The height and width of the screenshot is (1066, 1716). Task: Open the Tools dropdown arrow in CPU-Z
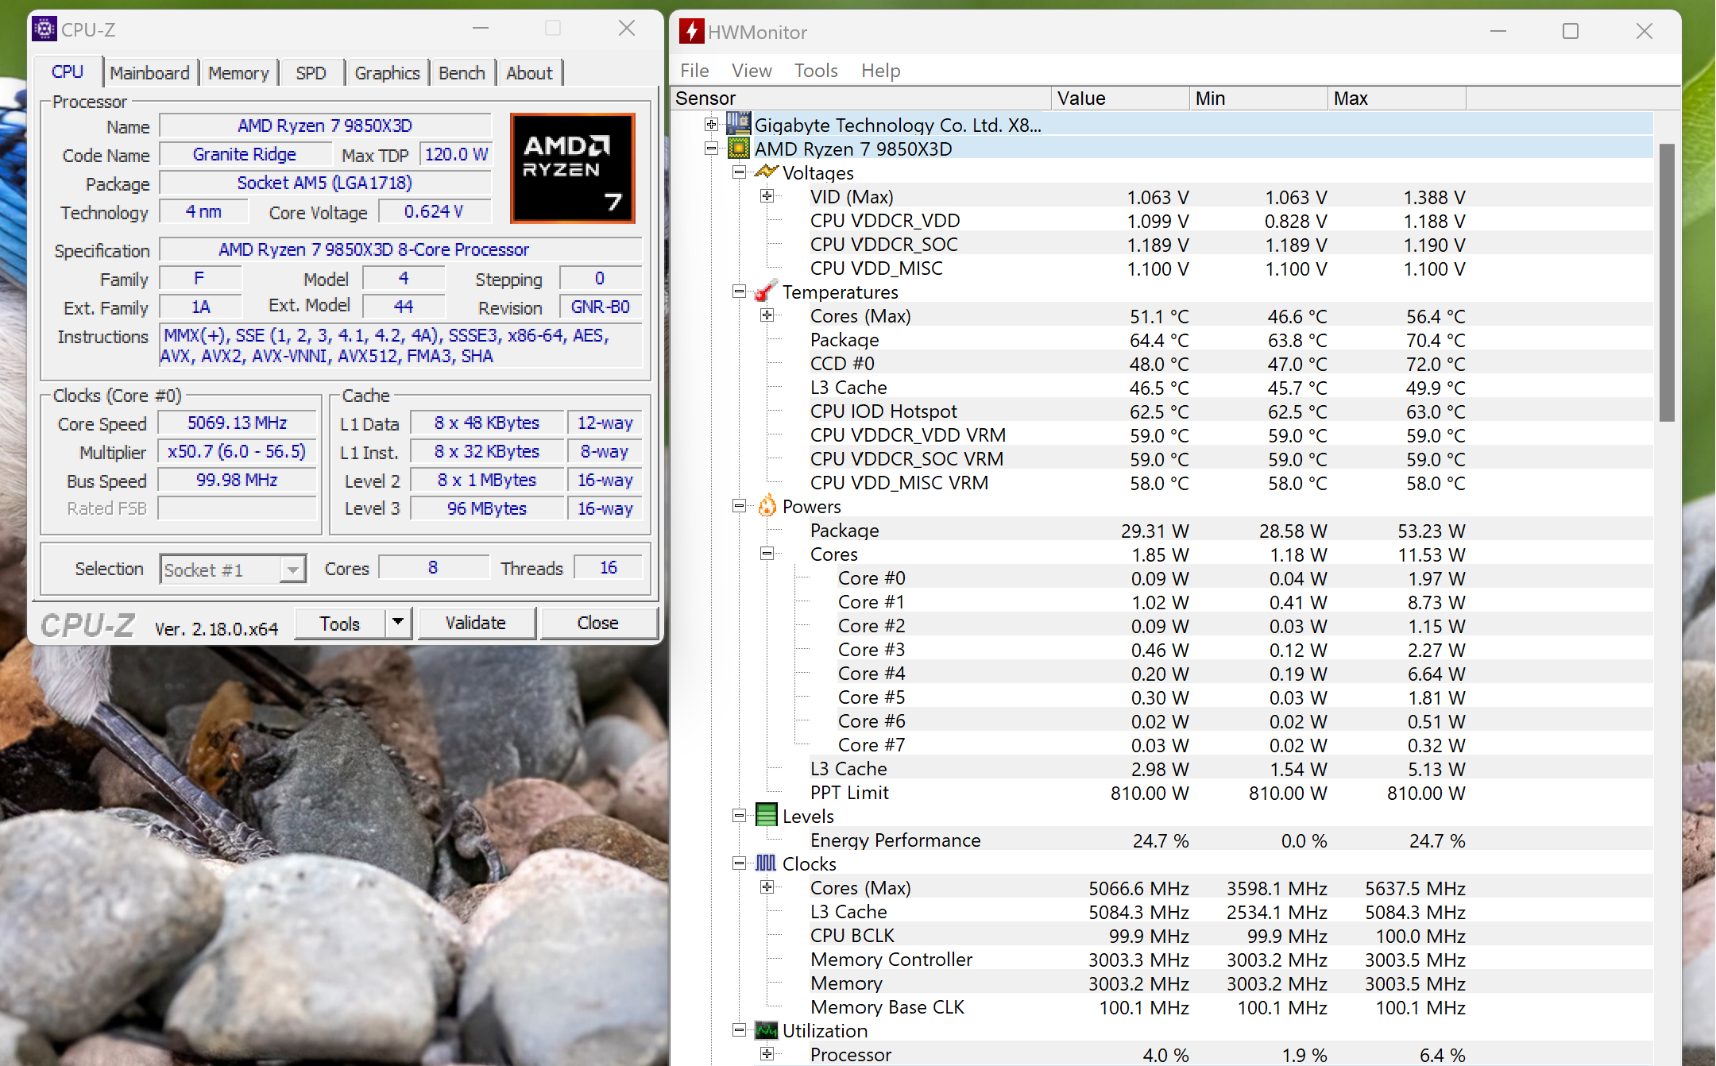click(x=399, y=622)
